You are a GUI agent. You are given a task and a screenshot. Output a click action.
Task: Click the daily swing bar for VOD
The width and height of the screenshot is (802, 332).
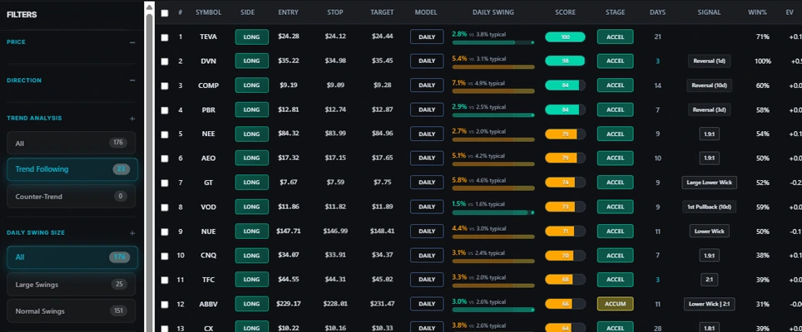(493, 212)
